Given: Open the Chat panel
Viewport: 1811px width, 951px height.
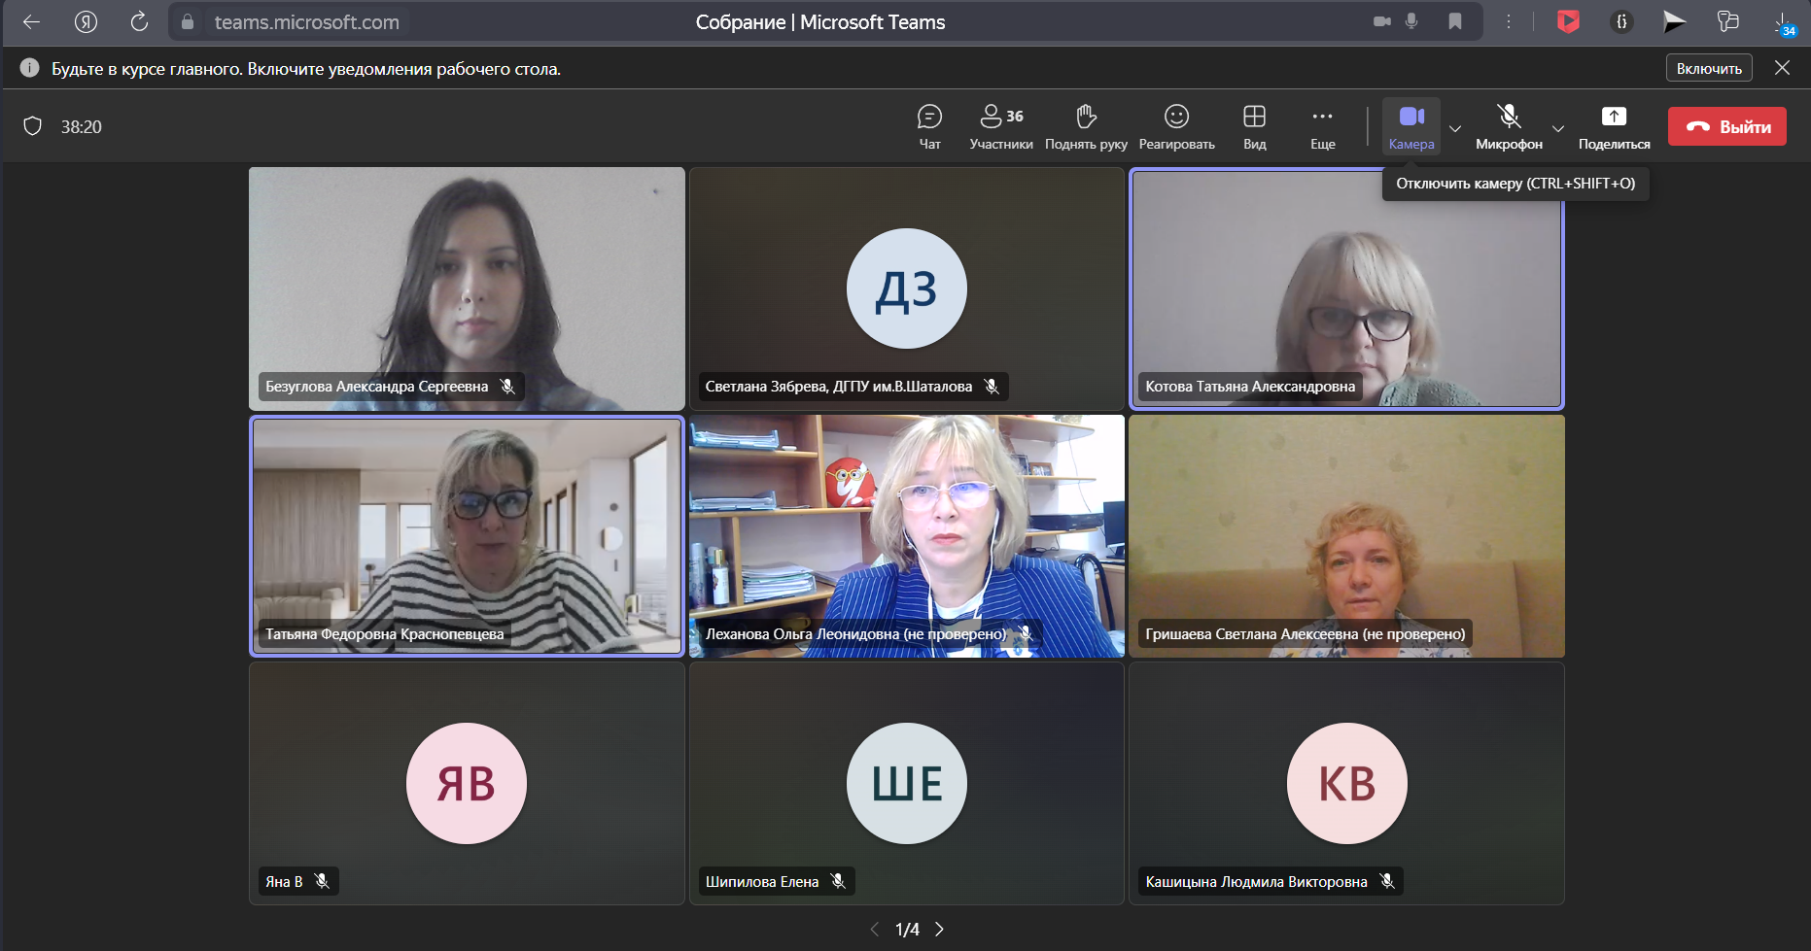Looking at the screenshot, I should (x=929, y=126).
